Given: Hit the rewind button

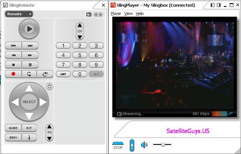Looking at the screenshot, I should (13, 55).
